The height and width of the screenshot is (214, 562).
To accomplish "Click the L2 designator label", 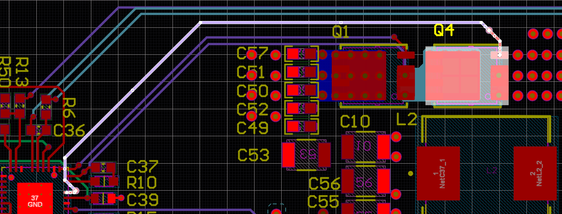I will [x=406, y=120].
